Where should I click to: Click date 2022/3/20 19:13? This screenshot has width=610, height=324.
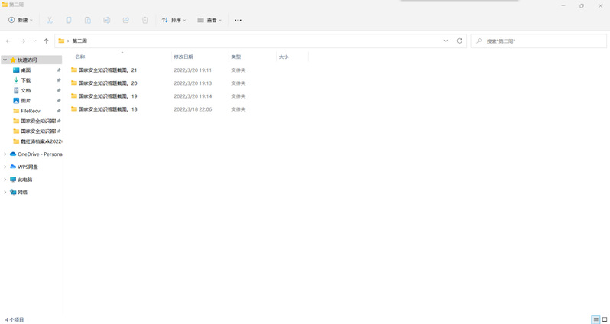(x=193, y=83)
